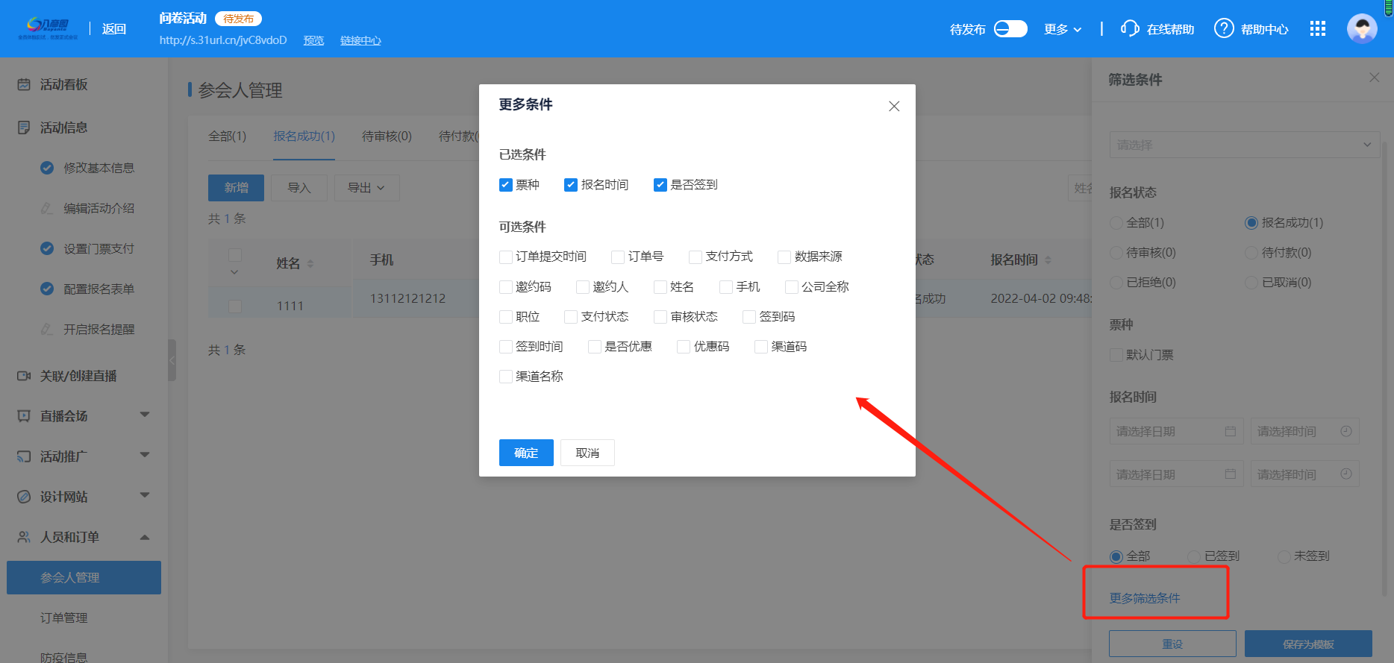Open the user avatar menu
Viewport: 1394px width, 663px height.
pos(1362,28)
